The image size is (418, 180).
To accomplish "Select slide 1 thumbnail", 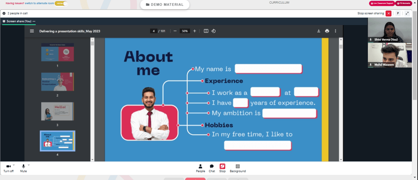I will pos(58,52).
